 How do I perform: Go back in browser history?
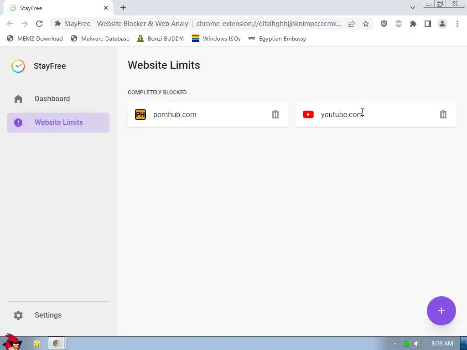[x=10, y=24]
